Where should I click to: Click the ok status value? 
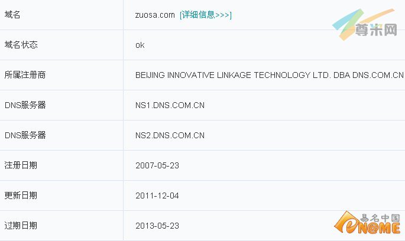pyautogui.click(x=140, y=45)
